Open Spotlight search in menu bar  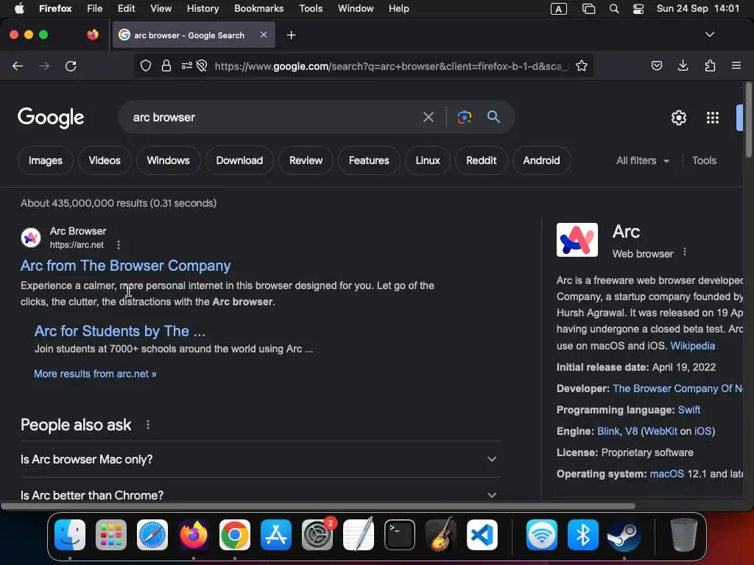tap(613, 9)
